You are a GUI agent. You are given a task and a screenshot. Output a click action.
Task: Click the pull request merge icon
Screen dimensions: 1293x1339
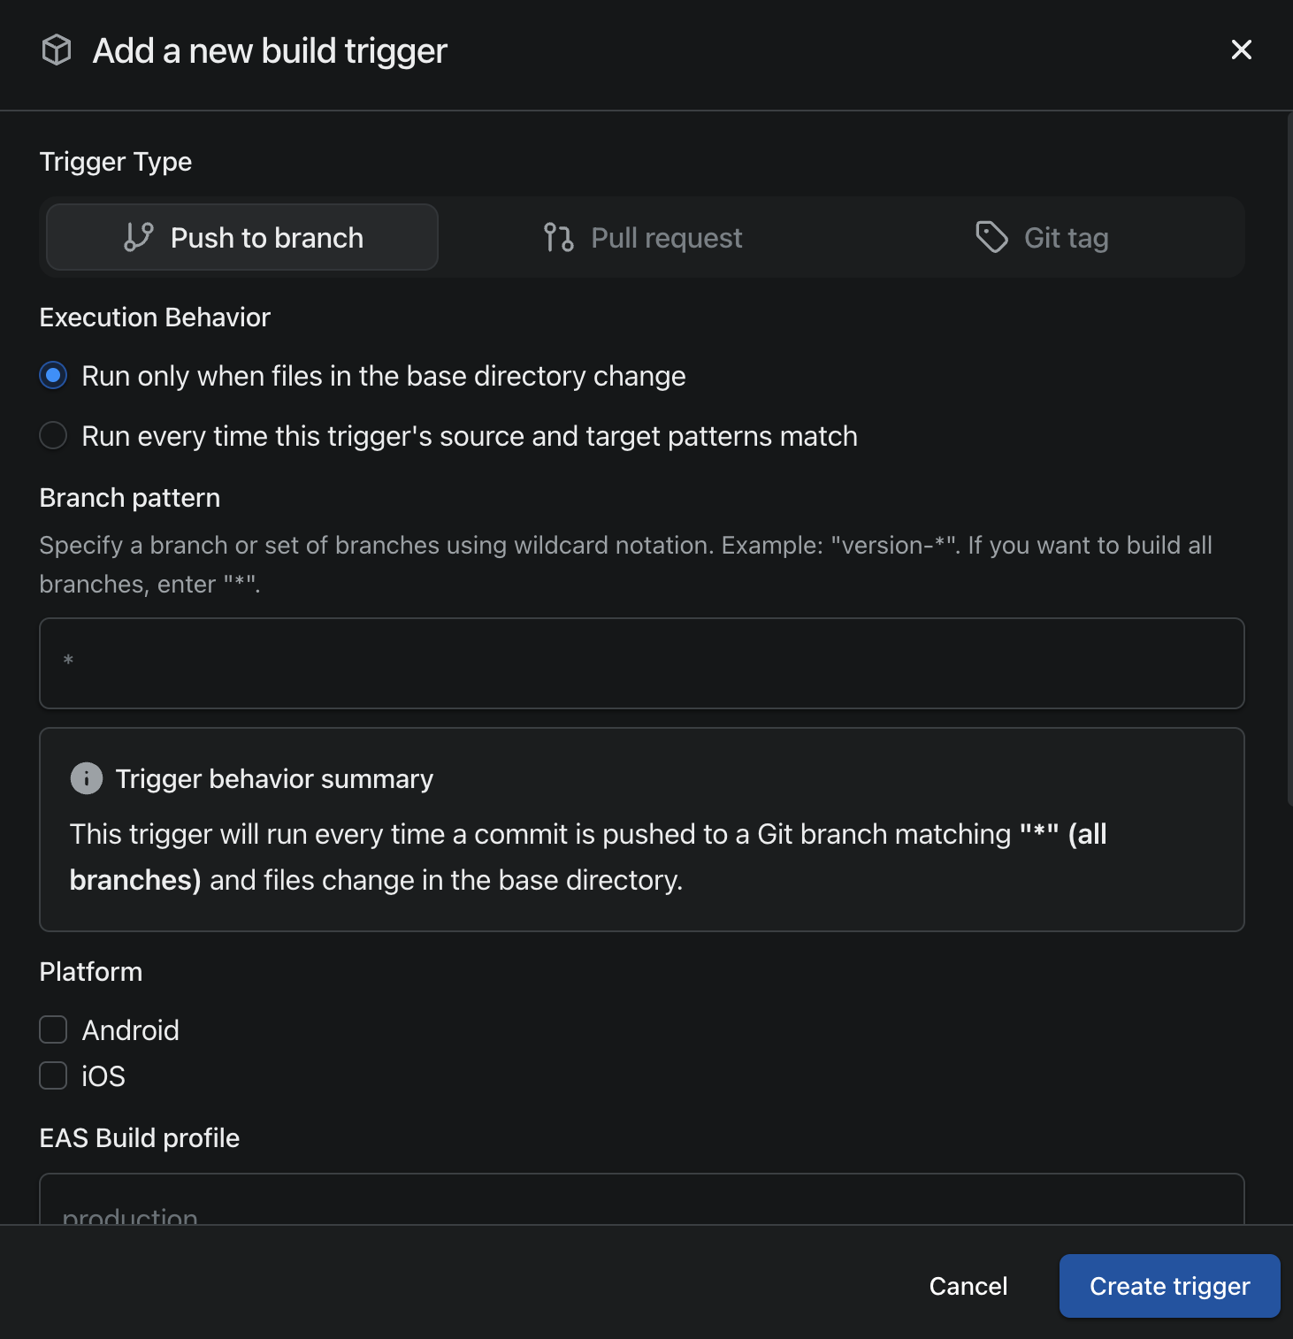[x=558, y=237]
